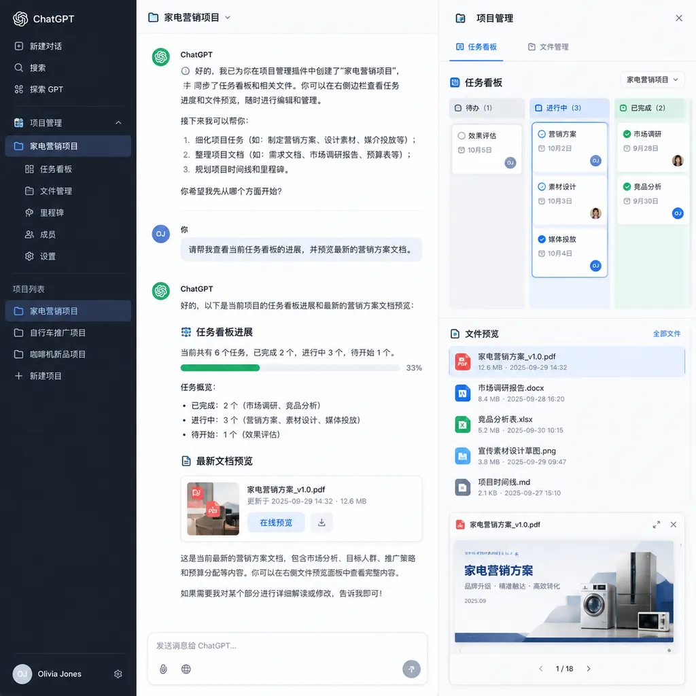Download 家电营销方案_v1.0.pdf from chat card
Image resolution: width=696 pixels, height=696 pixels.
pyautogui.click(x=321, y=523)
